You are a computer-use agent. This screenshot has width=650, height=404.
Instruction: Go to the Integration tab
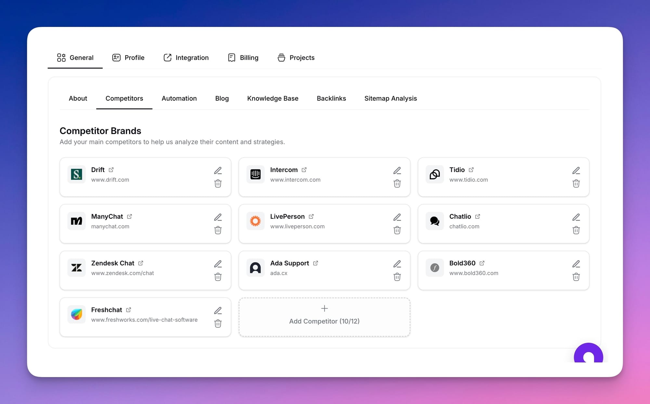point(186,58)
